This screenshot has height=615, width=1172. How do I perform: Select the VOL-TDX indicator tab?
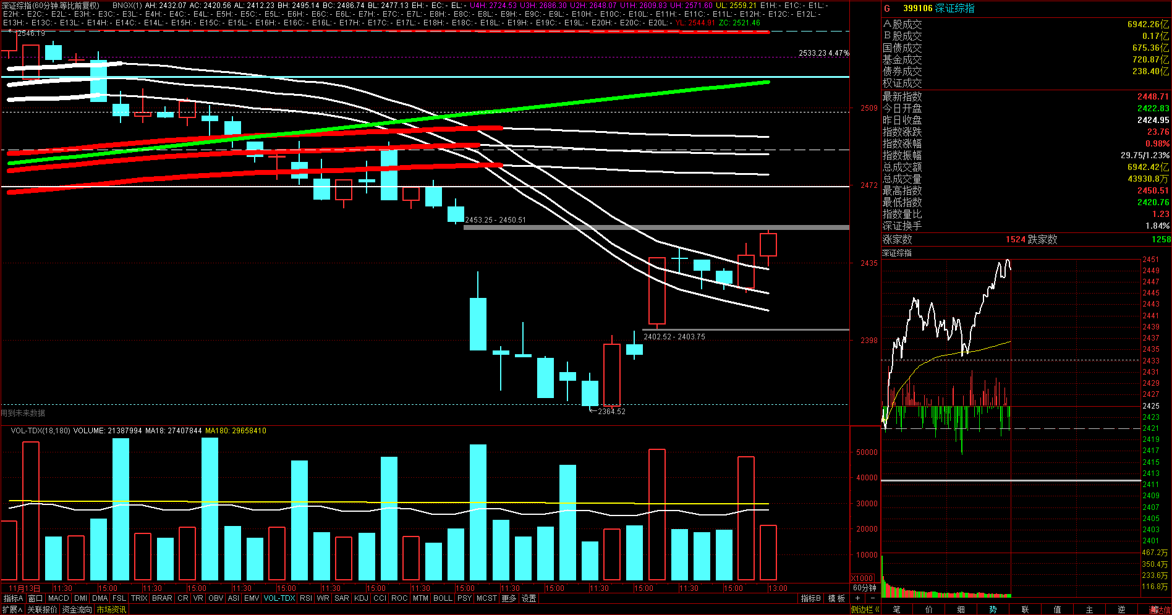[x=279, y=598]
